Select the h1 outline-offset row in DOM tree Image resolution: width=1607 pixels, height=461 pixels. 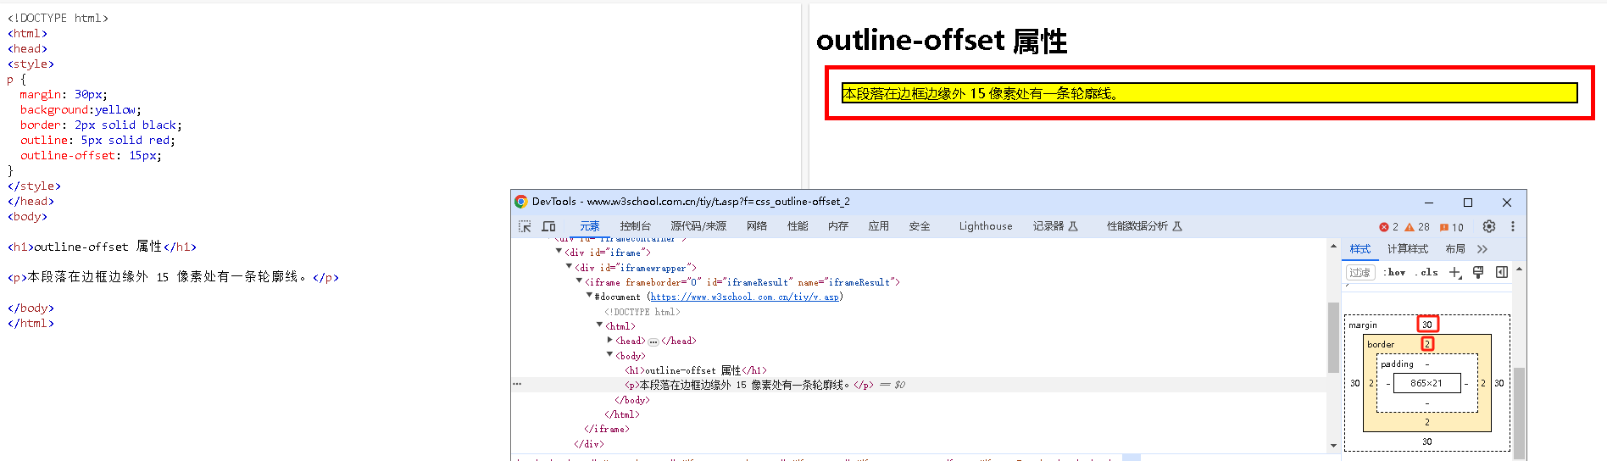pos(695,370)
